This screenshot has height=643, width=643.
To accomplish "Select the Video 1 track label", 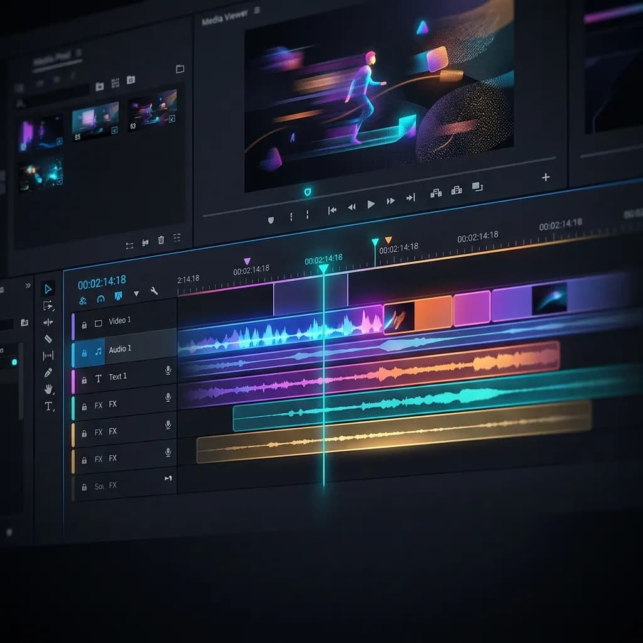I will pos(120,321).
